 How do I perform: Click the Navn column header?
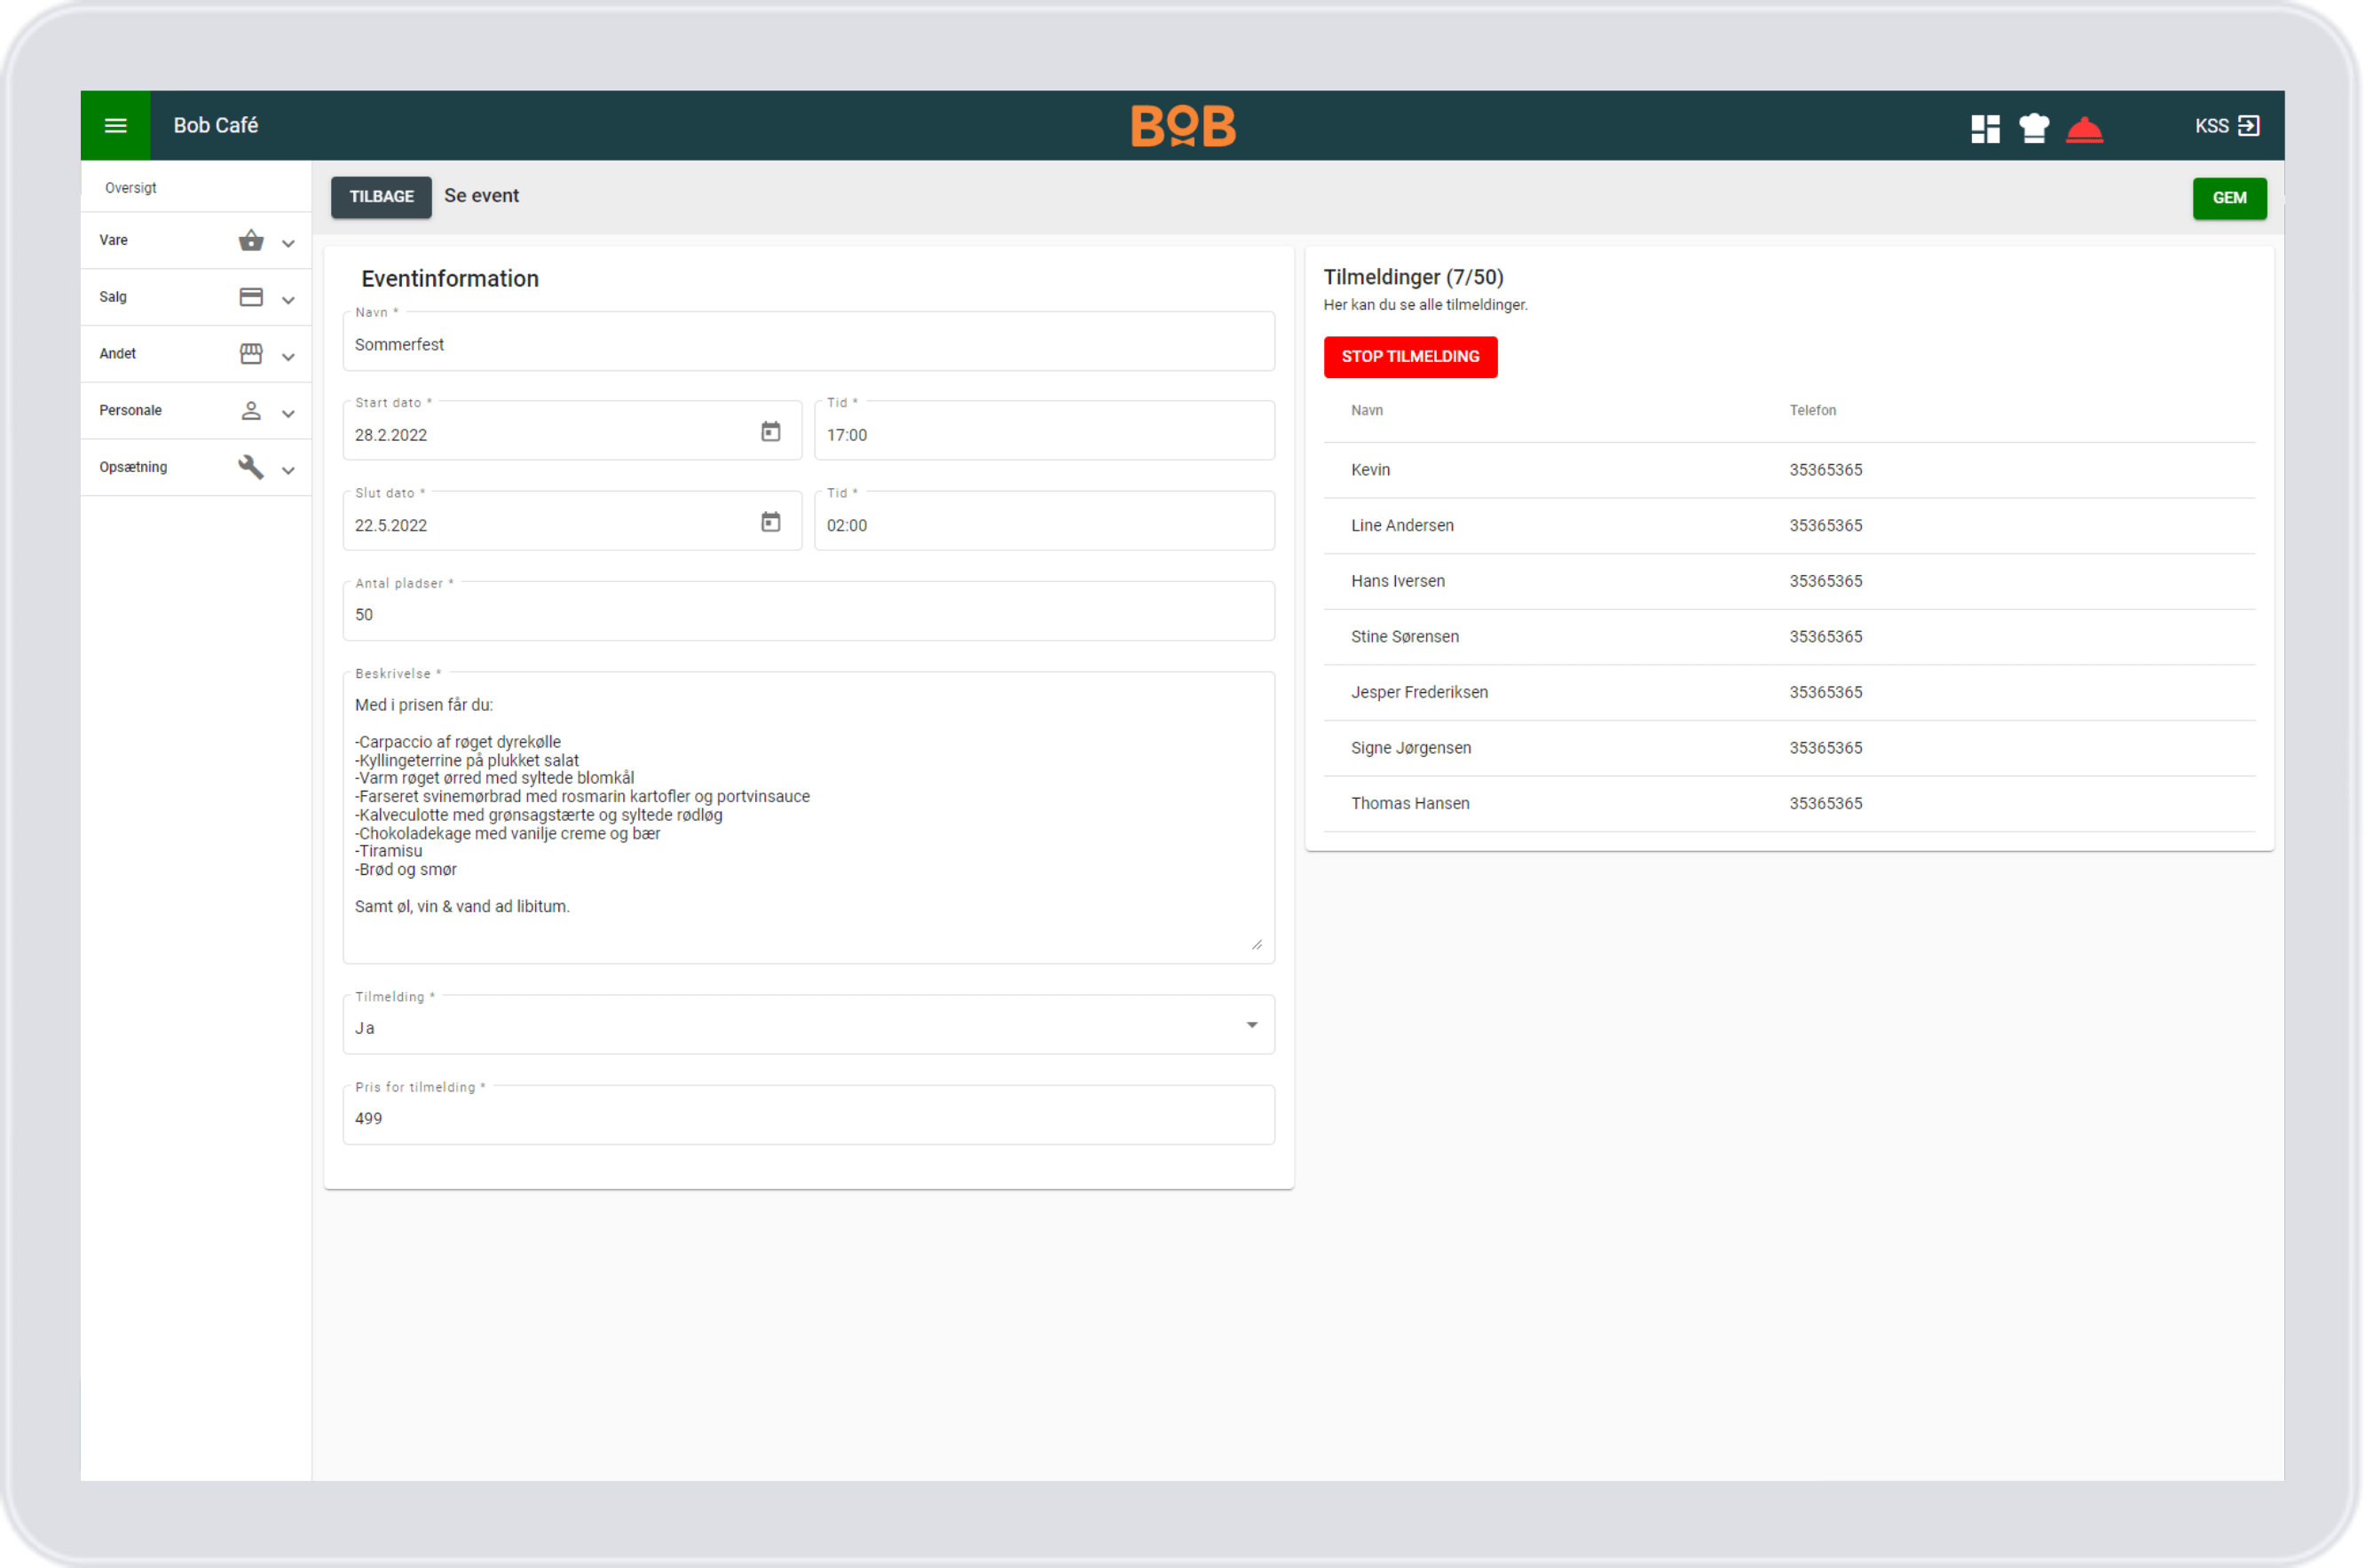pyautogui.click(x=1366, y=411)
